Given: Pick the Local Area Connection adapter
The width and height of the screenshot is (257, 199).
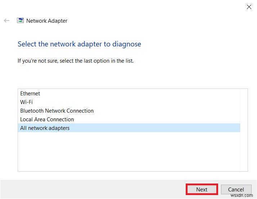Looking at the screenshot, I should [47, 119].
